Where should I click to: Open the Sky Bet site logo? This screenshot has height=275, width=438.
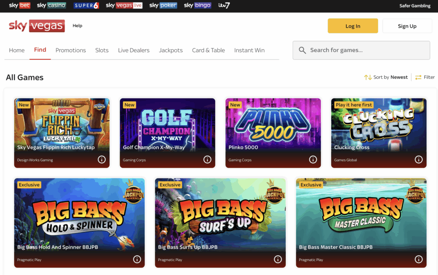coord(20,6)
